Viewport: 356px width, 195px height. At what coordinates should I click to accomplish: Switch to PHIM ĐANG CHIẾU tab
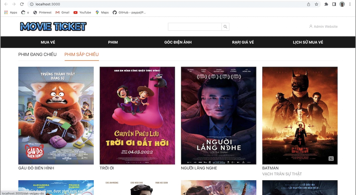(x=38, y=55)
